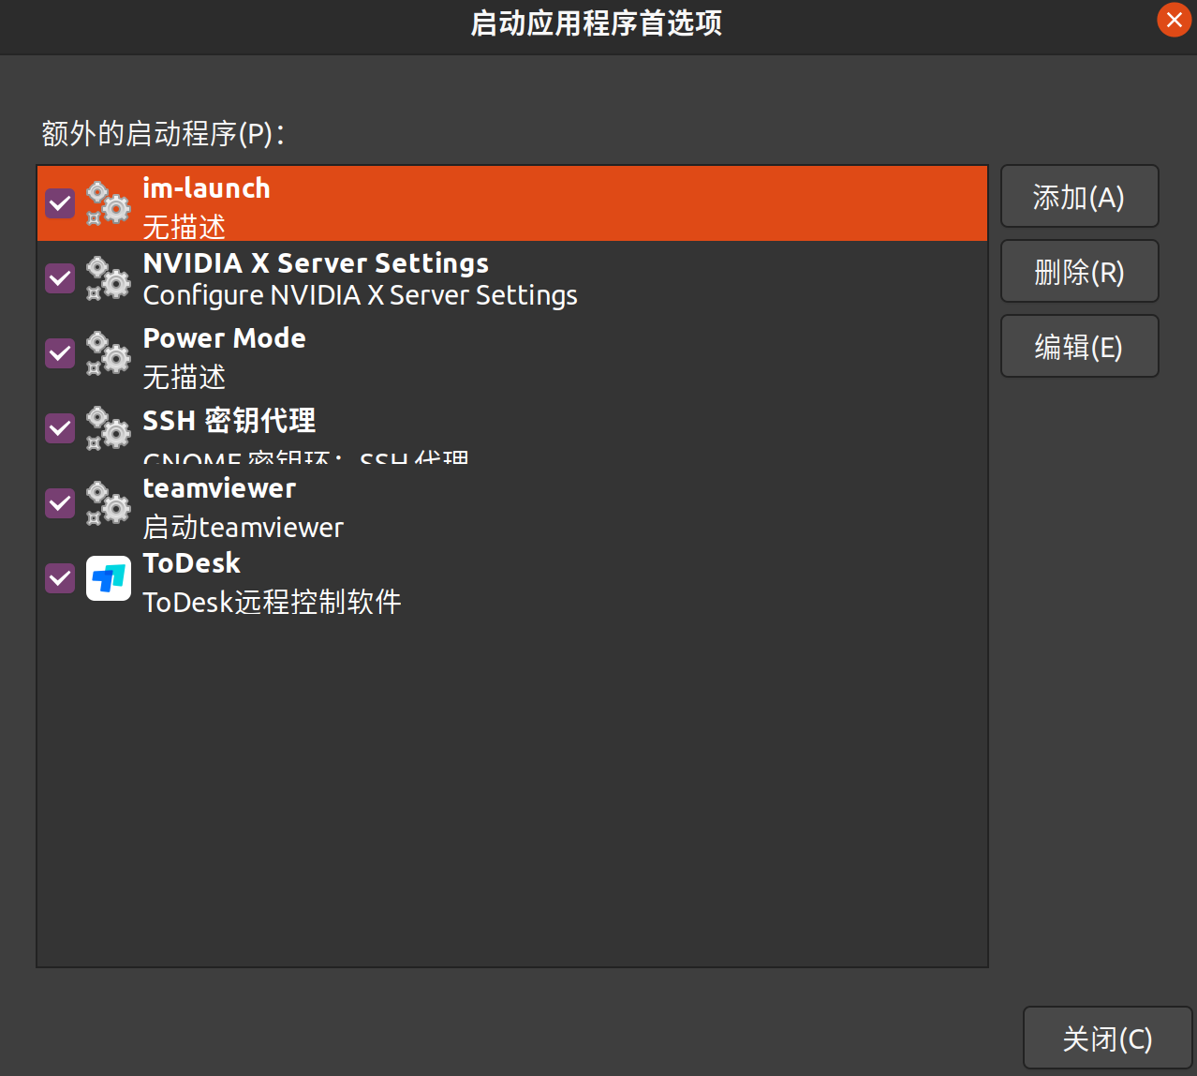This screenshot has width=1197, height=1076.
Task: Click the 启动teamviewer description text
Action: (243, 528)
